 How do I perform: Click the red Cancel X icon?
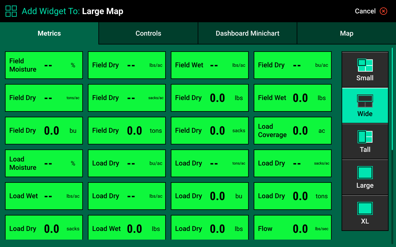click(383, 11)
